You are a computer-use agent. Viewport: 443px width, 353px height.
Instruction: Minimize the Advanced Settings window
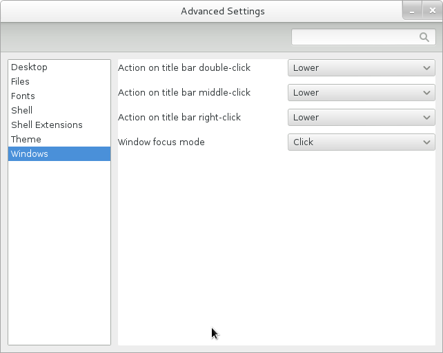412,11
